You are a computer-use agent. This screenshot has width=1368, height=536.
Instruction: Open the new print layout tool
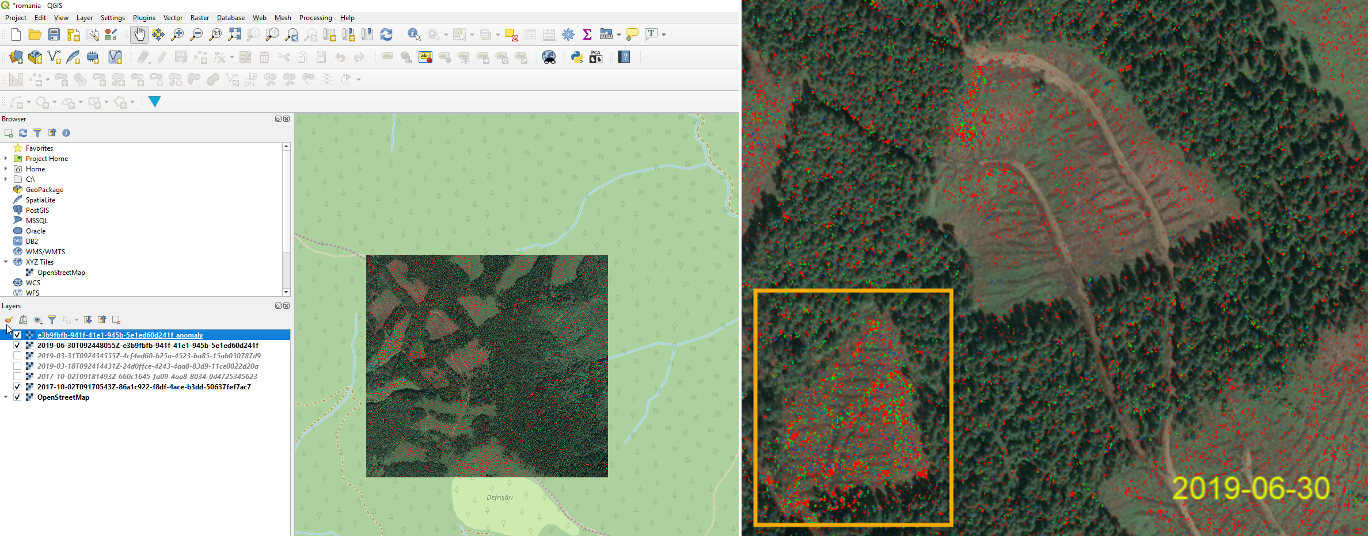[73, 35]
